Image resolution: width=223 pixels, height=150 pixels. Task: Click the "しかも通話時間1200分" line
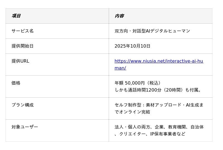tap(138, 90)
